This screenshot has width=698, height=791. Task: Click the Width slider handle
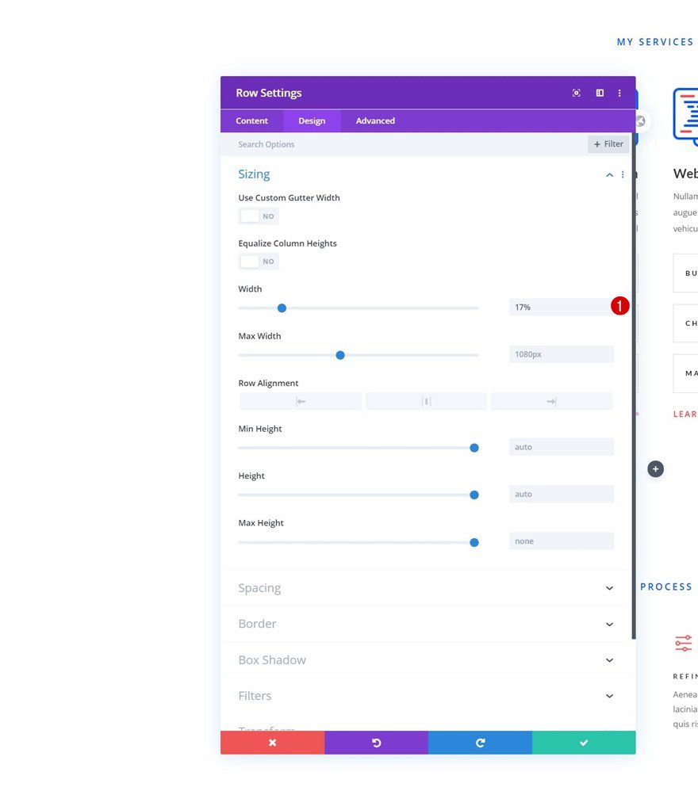click(x=282, y=308)
